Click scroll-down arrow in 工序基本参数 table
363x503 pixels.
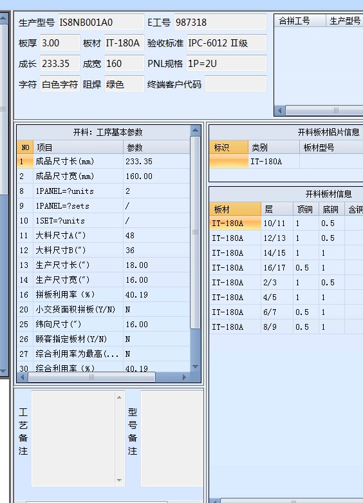coord(195,366)
